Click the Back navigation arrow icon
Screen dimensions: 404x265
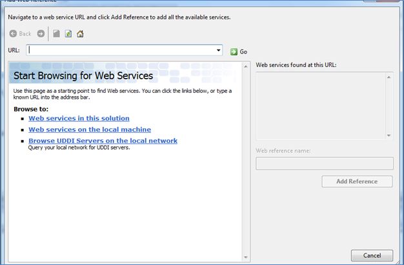coord(13,34)
